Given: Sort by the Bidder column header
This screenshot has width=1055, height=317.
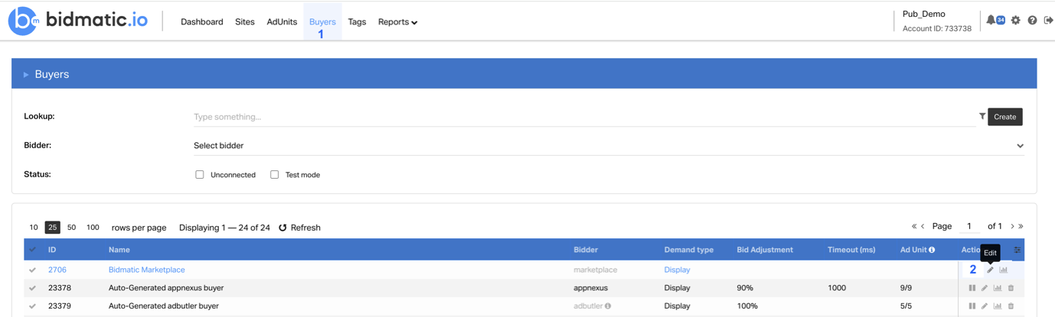Looking at the screenshot, I should coord(586,250).
